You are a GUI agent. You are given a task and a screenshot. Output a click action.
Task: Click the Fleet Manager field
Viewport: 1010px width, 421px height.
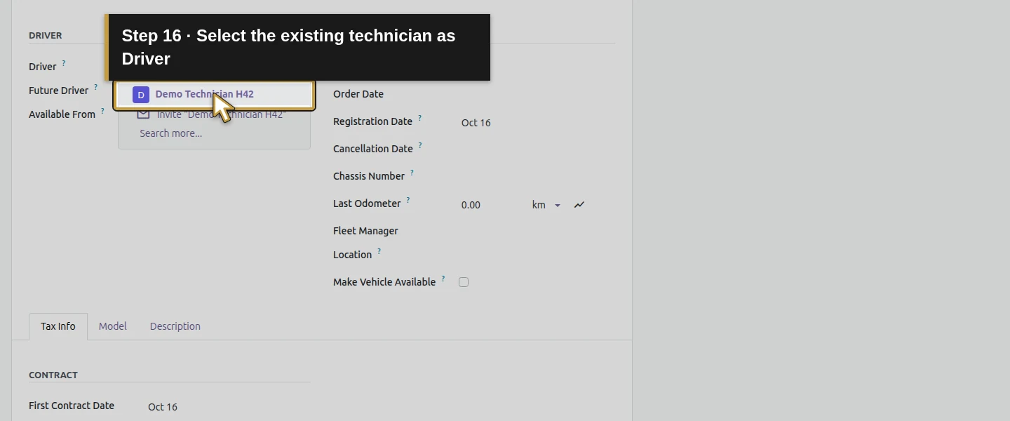click(537, 231)
